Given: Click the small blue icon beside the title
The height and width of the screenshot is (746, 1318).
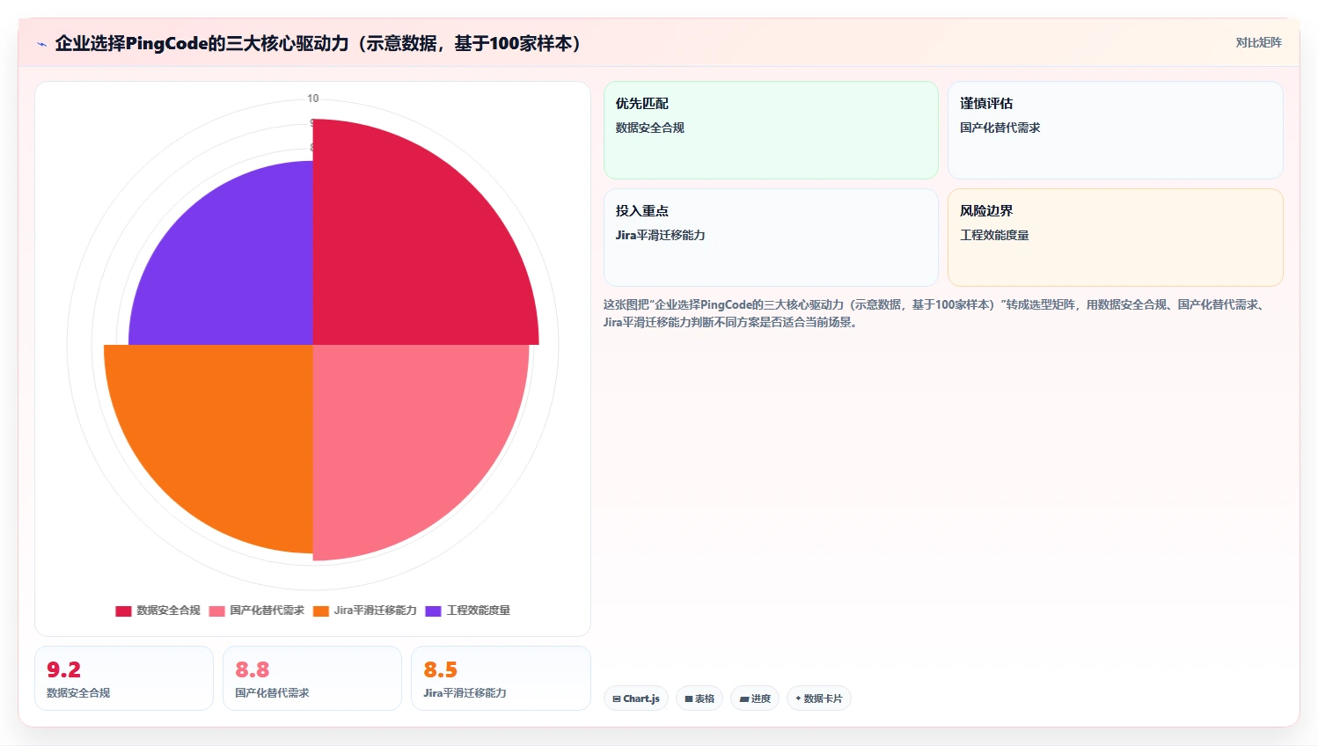Looking at the screenshot, I should 41,44.
